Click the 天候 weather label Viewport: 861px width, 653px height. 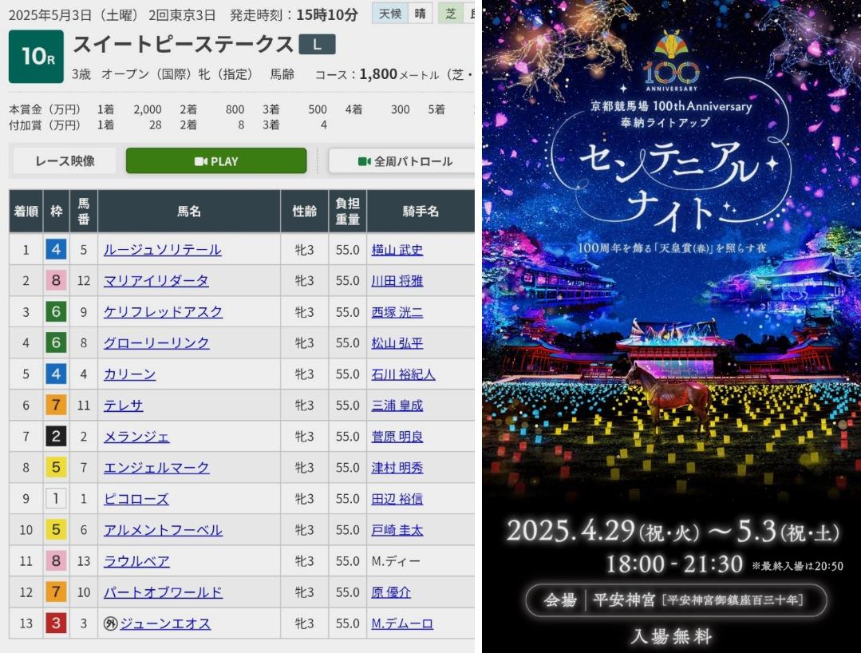pos(389,14)
